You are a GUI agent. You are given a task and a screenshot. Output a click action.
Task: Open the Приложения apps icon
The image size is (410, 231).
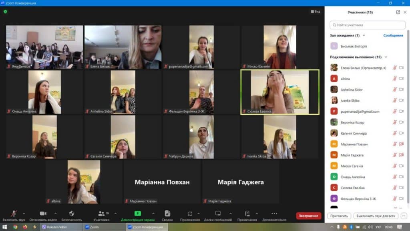190,214
